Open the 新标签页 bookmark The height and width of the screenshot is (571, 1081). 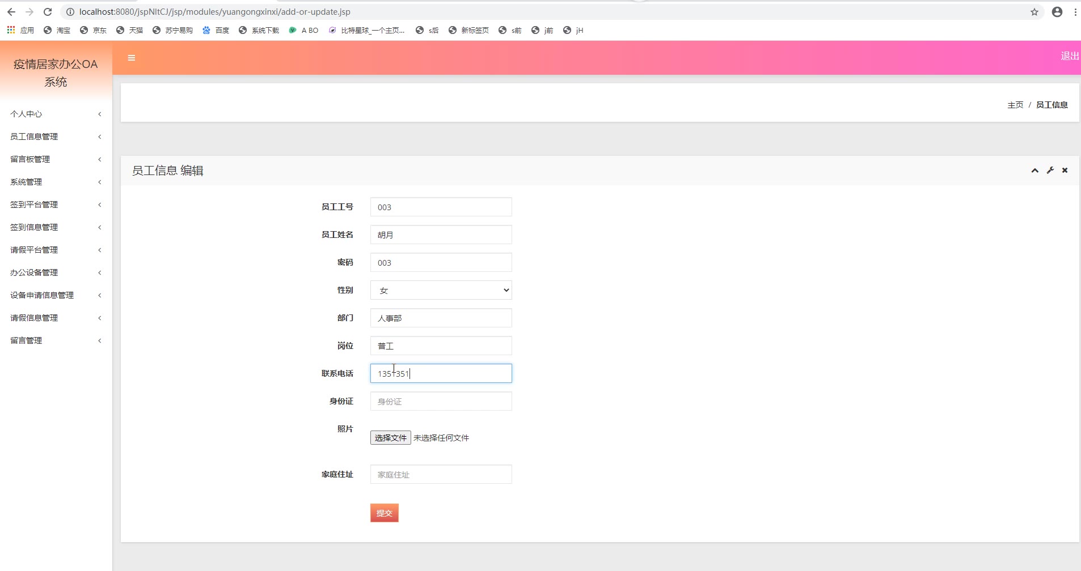click(x=469, y=30)
